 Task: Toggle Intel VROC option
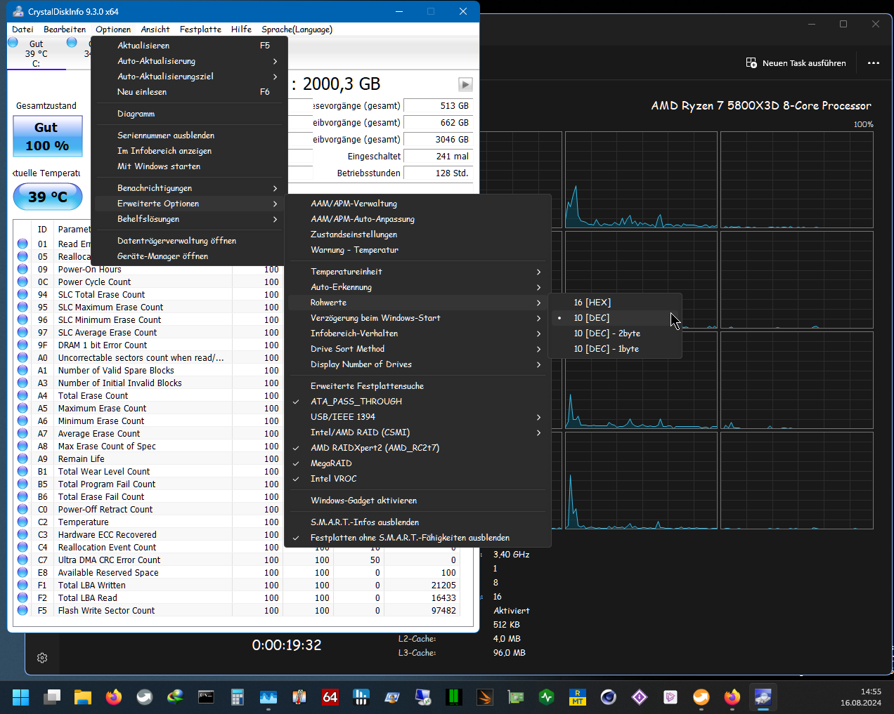(419, 479)
